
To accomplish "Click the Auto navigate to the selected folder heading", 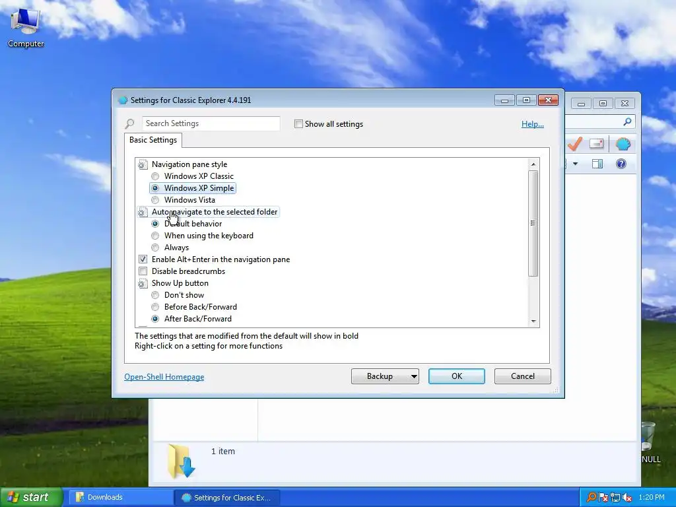I will 215,212.
